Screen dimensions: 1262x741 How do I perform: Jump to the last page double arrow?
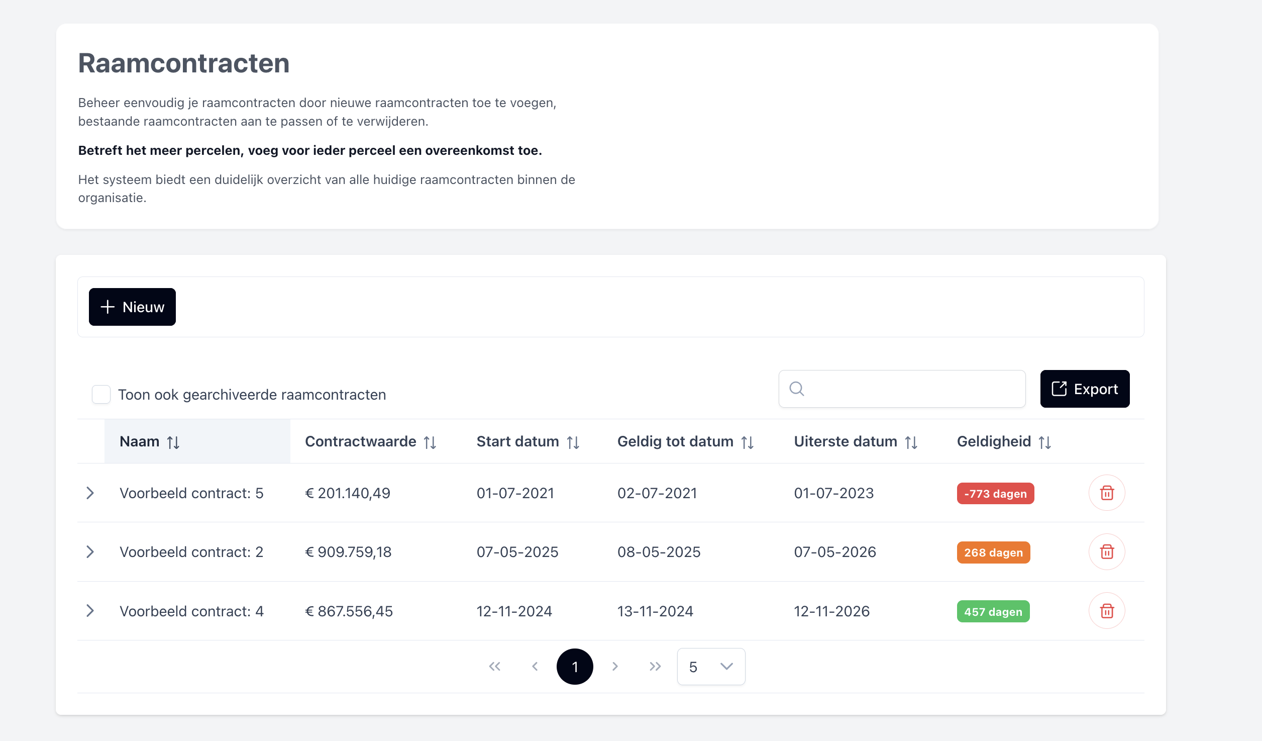tap(655, 667)
